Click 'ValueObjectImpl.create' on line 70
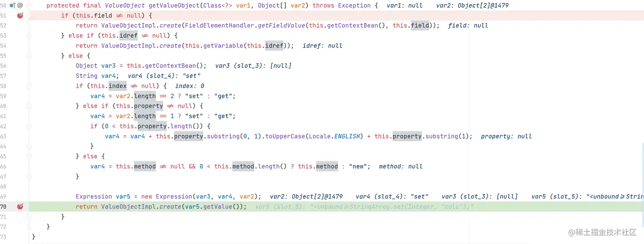The height and width of the screenshot is (244, 644). (141, 207)
